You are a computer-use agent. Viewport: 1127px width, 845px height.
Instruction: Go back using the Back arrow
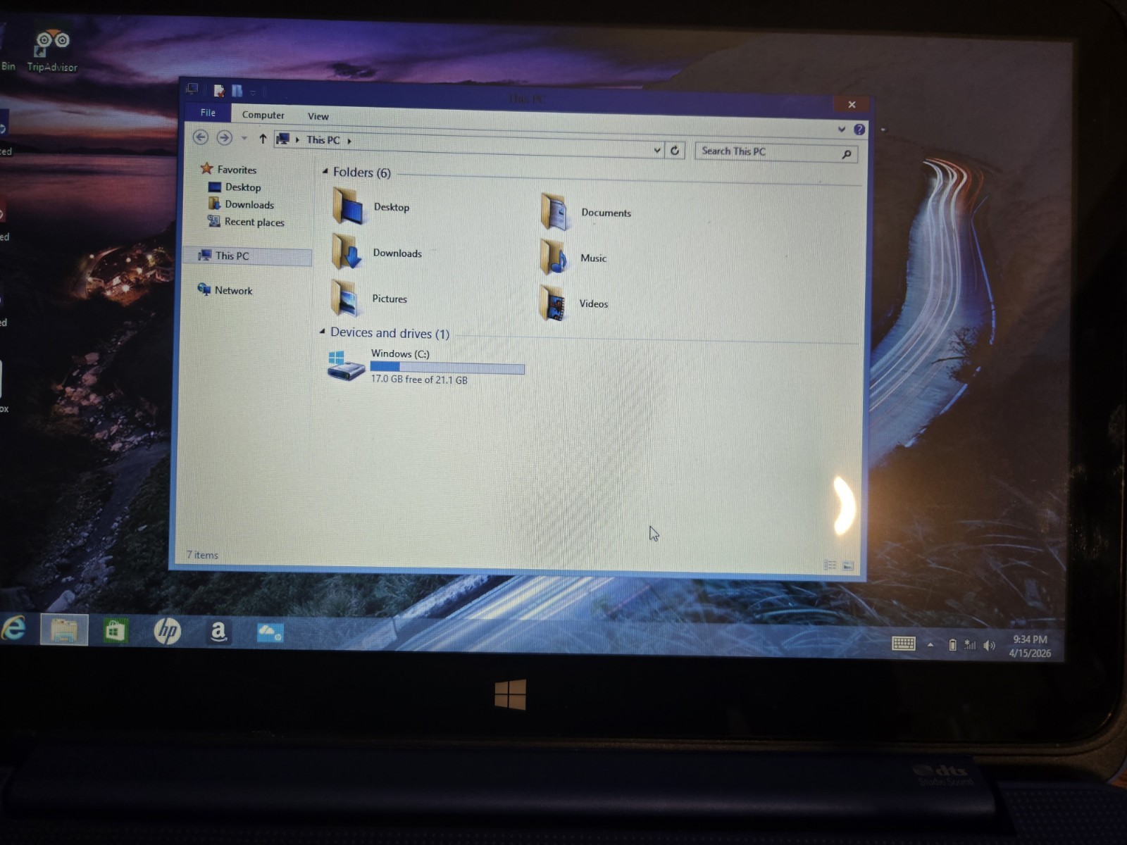coord(201,137)
